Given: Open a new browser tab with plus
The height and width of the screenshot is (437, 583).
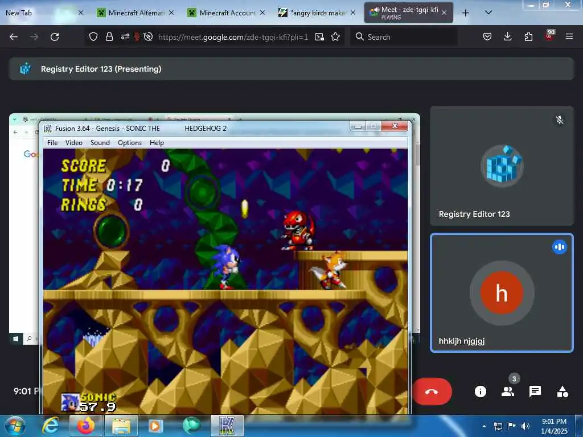Looking at the screenshot, I should 465,13.
